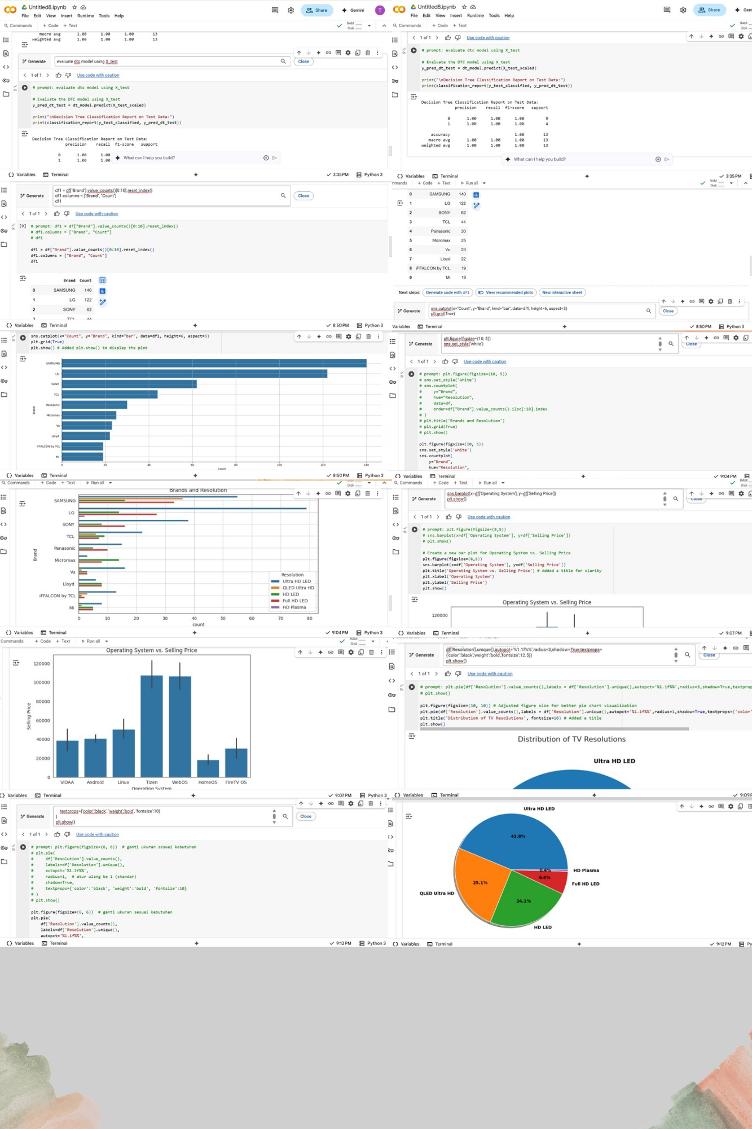Image resolution: width=752 pixels, height=1129 pixels.
Task: Click Full HD LED red legend swatch in Brands chart
Action: click(275, 601)
